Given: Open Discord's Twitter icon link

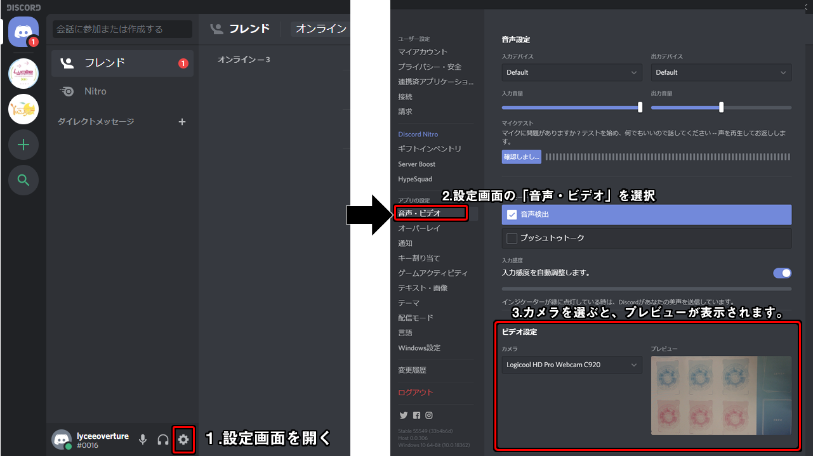Looking at the screenshot, I should (x=403, y=415).
